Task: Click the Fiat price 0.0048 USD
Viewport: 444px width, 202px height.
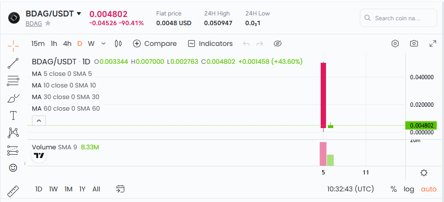Action: click(174, 23)
